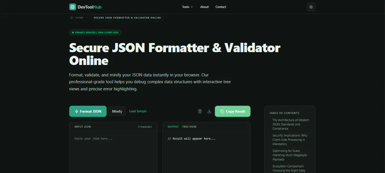Toggle the light/dark theme sun button
This screenshot has width=385, height=173.
click(311, 7)
